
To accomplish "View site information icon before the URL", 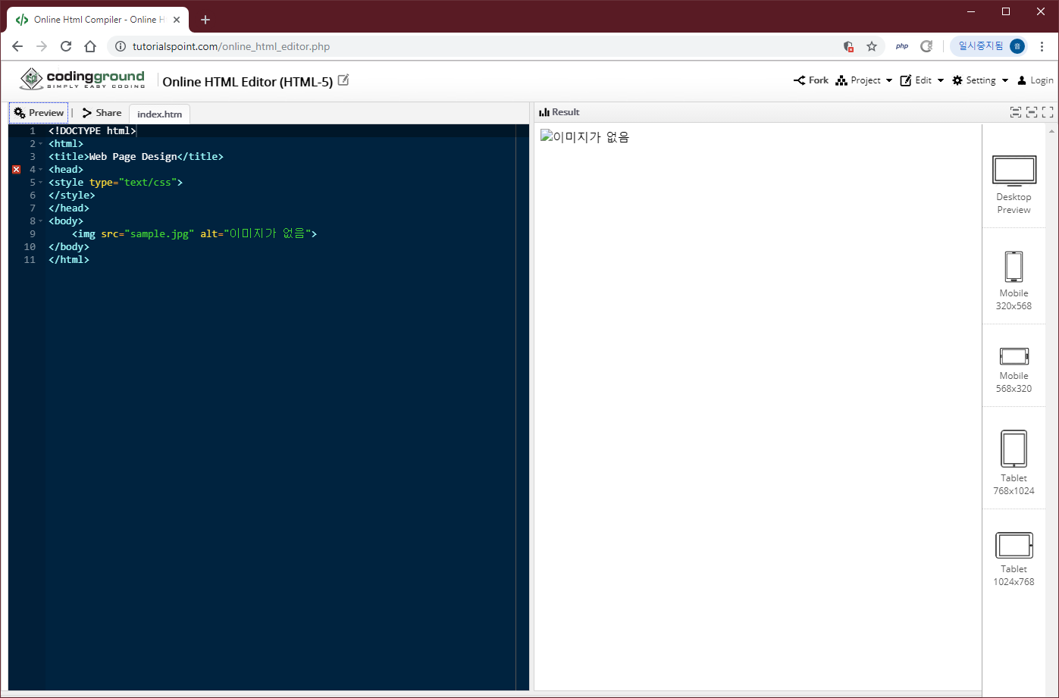I will [x=120, y=46].
